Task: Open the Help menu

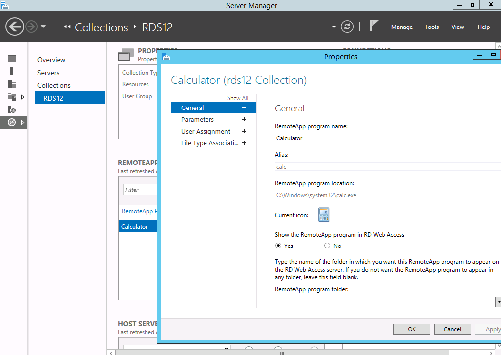Action: 483,27
